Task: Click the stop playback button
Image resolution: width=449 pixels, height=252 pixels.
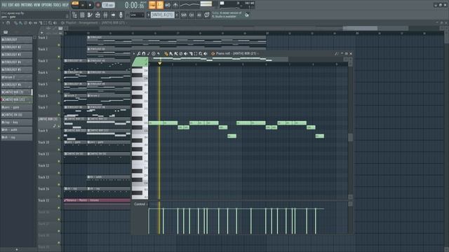Action: pyautogui.click(x=90, y=5)
